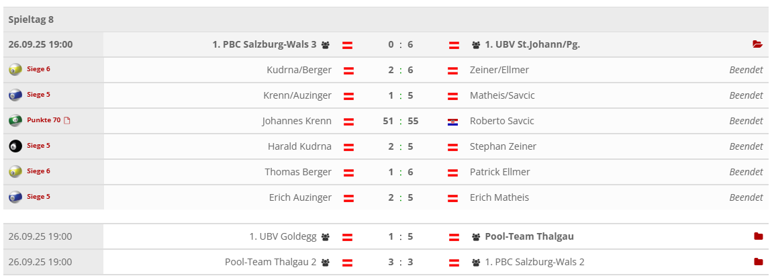Click the blue ball icon in Erich Auzinger row
Screen dimensions: 772x278
[x=15, y=197]
